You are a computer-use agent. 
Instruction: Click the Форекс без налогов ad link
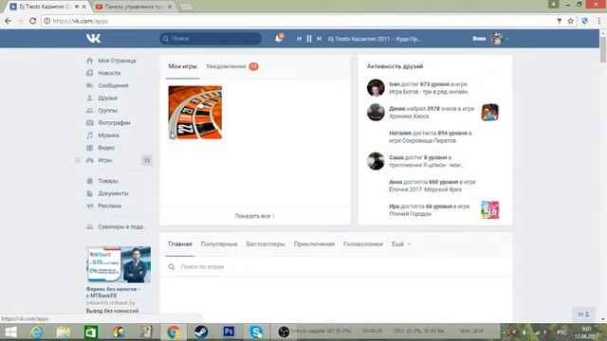pyautogui.click(x=113, y=293)
